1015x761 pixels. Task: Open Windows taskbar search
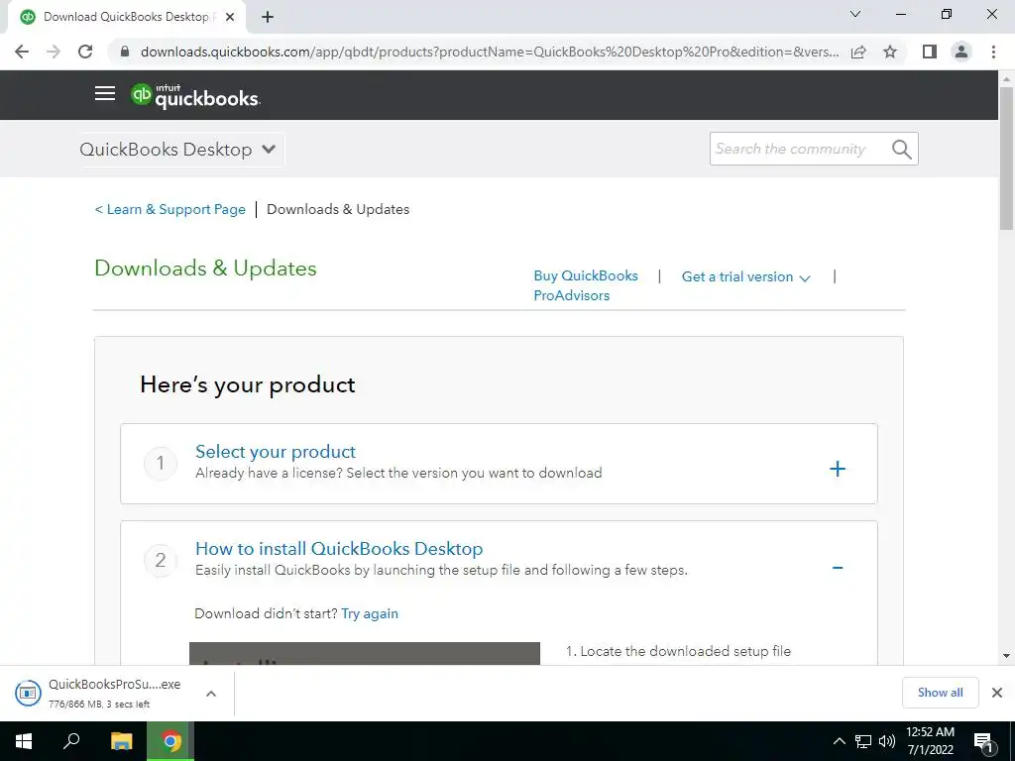71,741
